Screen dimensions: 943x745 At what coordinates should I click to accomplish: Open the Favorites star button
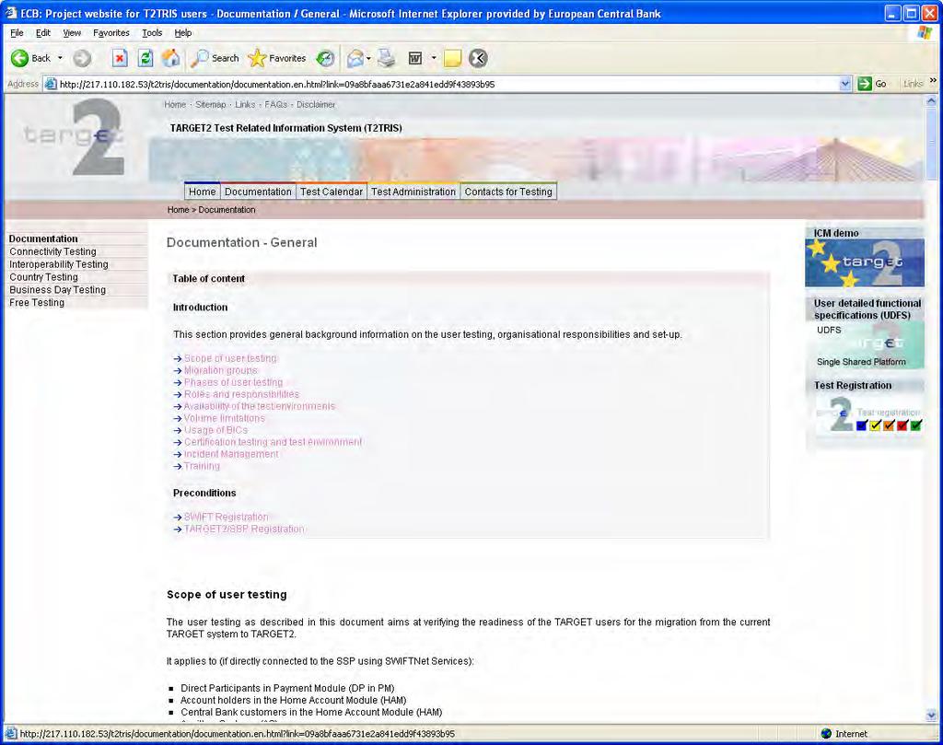point(277,58)
